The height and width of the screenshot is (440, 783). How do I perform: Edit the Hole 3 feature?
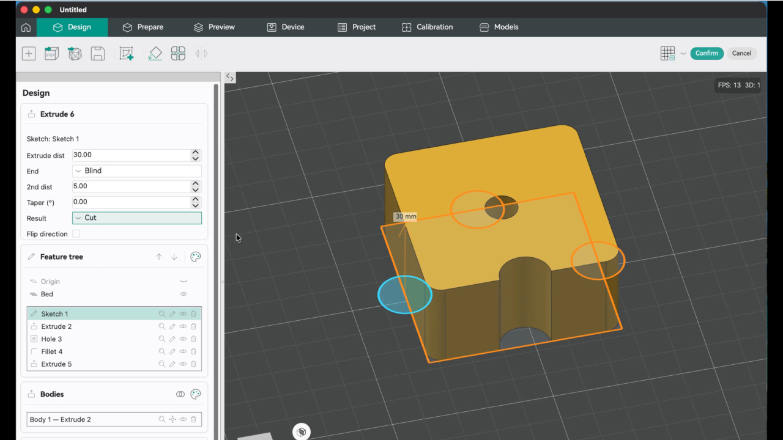tap(173, 339)
